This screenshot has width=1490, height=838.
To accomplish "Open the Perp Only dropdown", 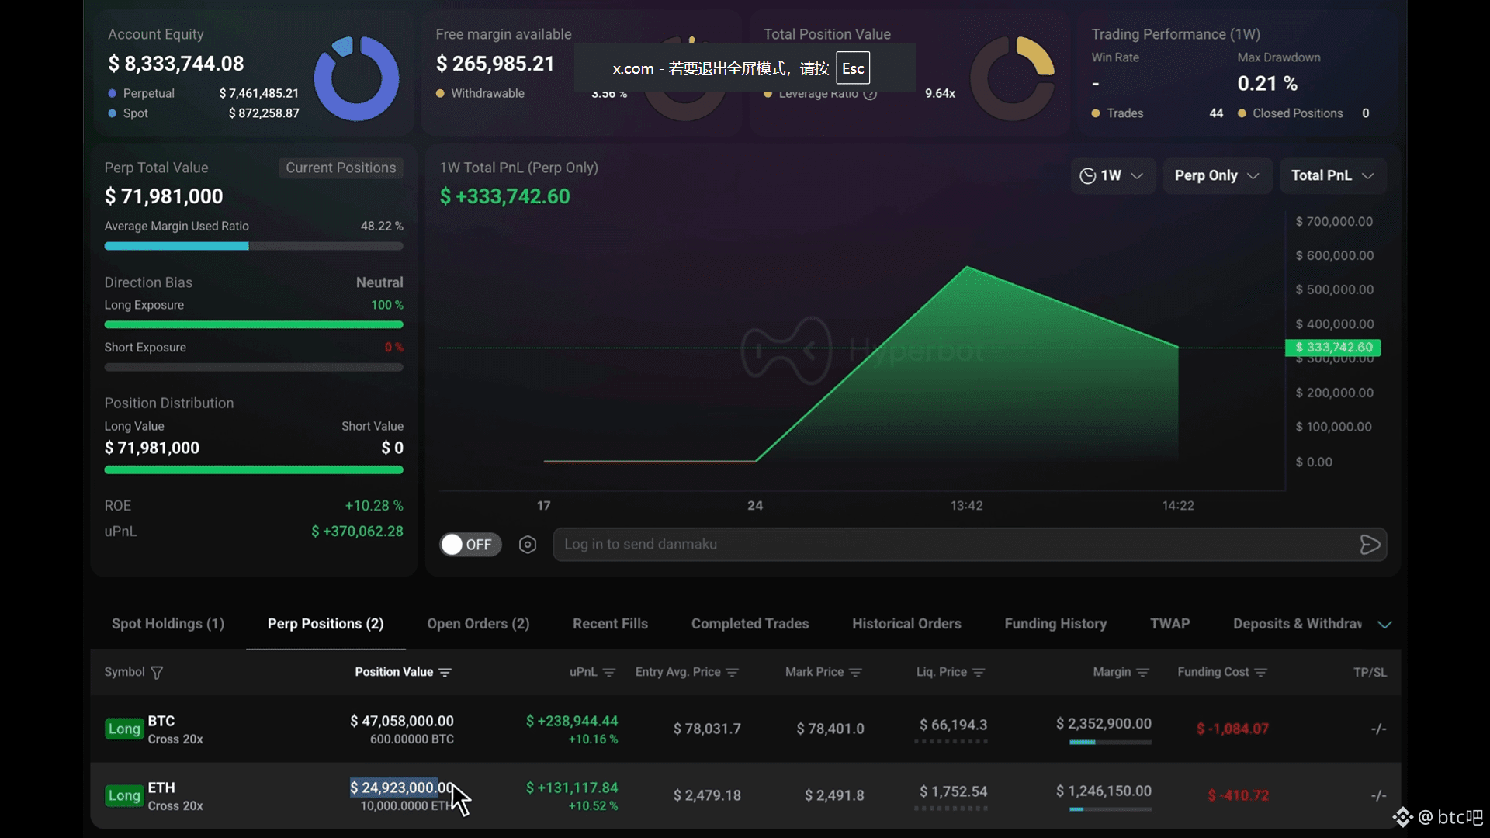I will 1217,175.
